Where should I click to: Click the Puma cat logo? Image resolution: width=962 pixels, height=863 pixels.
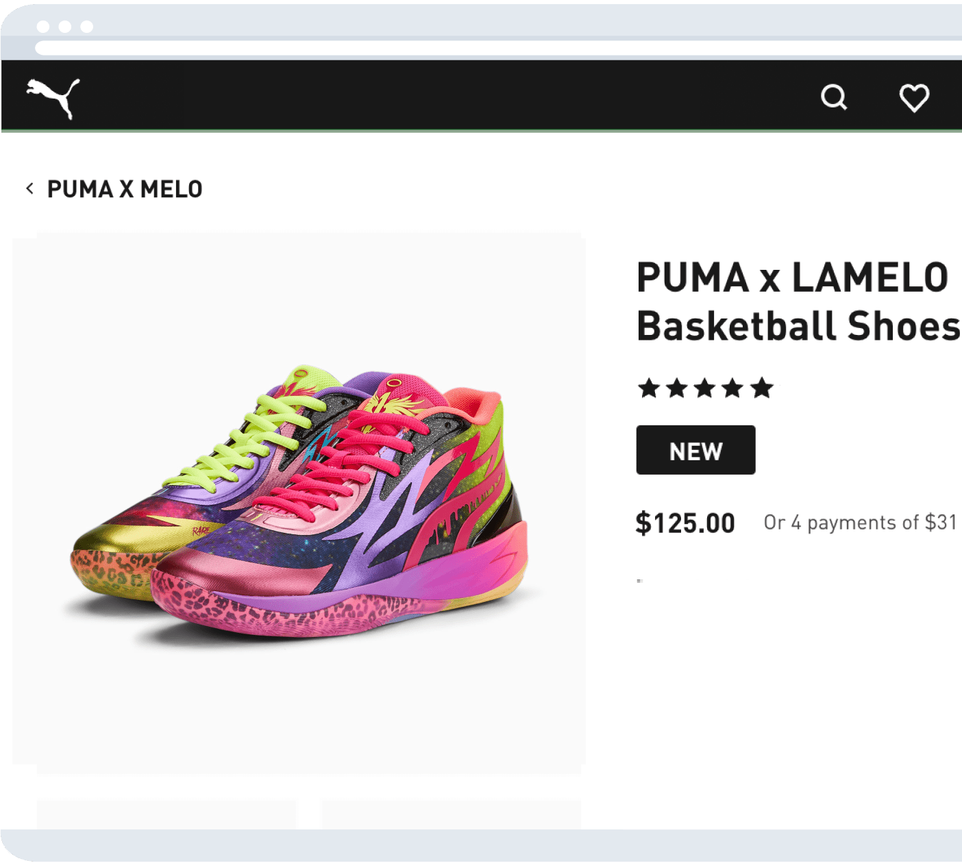(x=53, y=97)
